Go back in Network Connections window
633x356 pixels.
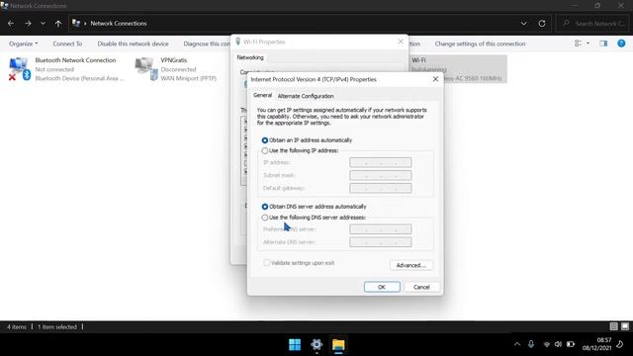click(11, 24)
